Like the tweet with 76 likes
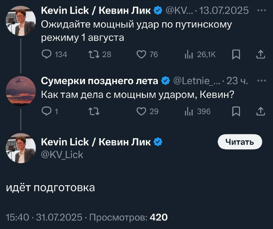Screen dimensions: 273x229 point(141,54)
